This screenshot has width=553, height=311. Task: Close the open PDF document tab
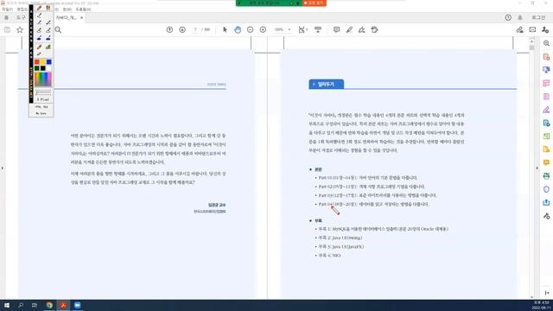coord(81,17)
